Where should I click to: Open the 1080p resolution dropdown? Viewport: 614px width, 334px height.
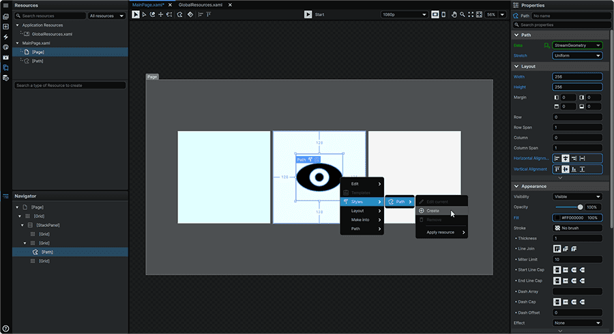point(404,14)
